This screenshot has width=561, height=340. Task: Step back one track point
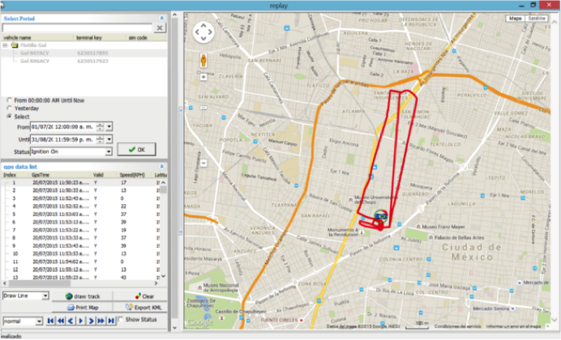tap(71, 321)
